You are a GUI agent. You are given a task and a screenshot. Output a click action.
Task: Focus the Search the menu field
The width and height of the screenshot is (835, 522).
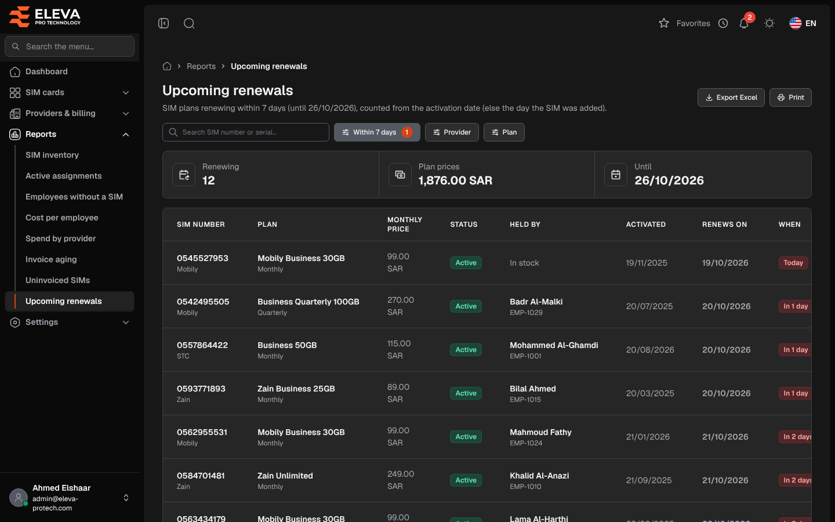70,46
